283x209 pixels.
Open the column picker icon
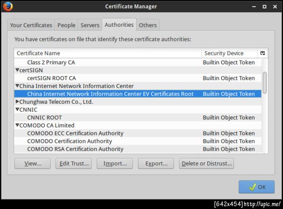pos(263,53)
